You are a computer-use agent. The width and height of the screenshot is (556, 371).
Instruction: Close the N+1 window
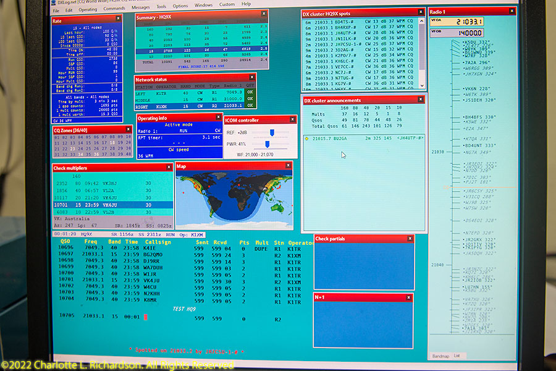click(x=409, y=297)
